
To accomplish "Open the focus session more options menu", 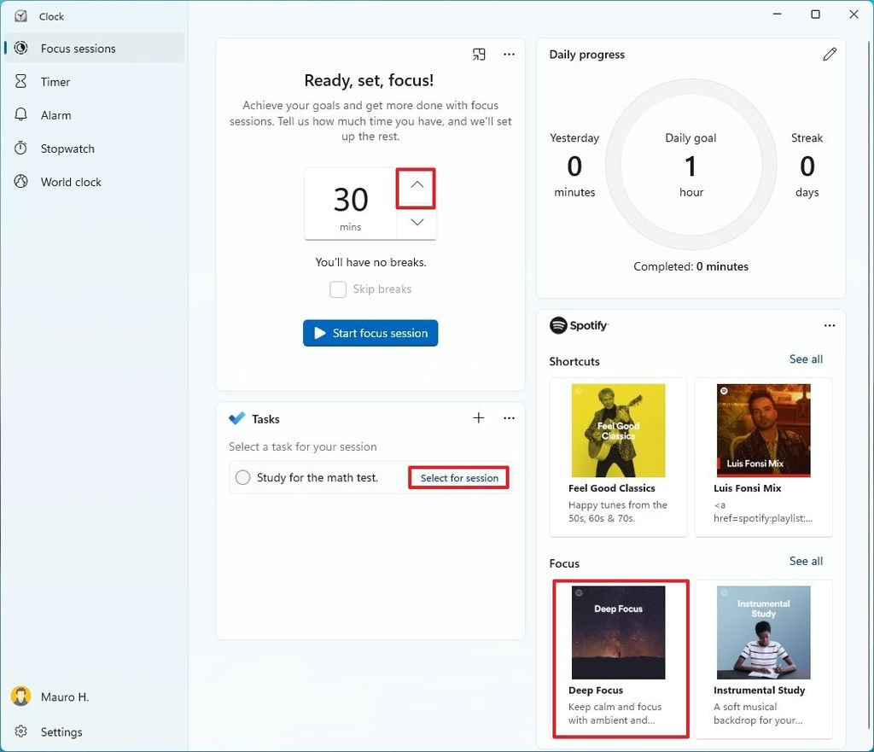I will (x=509, y=54).
